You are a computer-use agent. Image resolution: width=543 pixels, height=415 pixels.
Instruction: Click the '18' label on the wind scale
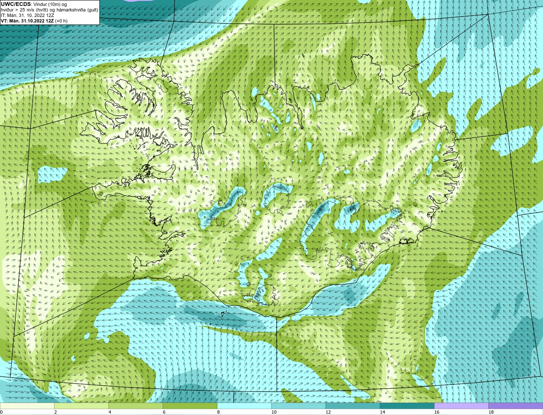click(491, 412)
